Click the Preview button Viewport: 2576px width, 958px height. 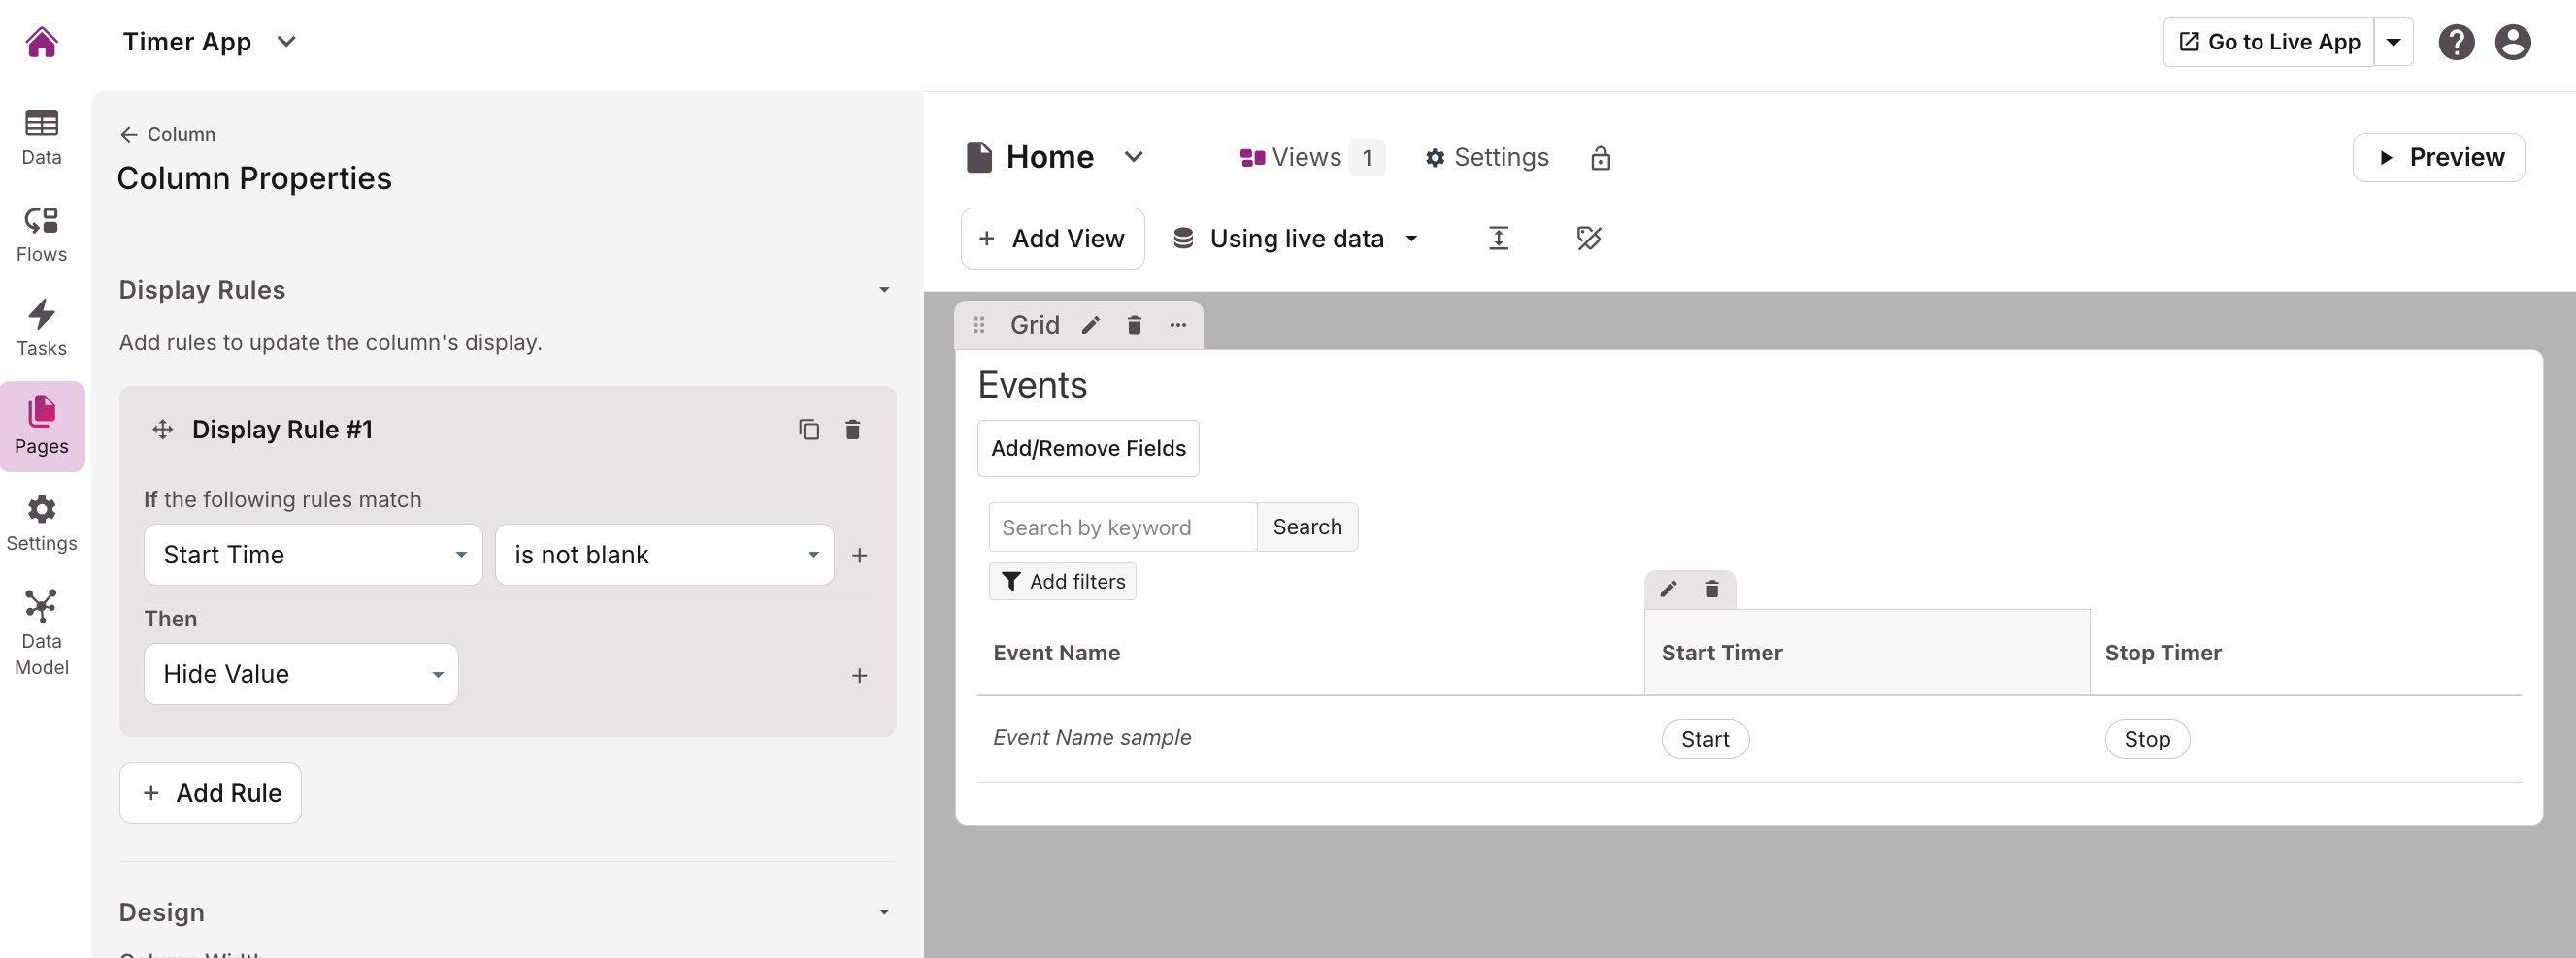[2438, 158]
